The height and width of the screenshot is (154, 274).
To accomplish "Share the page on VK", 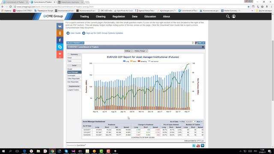I will (x=60, y=27).
